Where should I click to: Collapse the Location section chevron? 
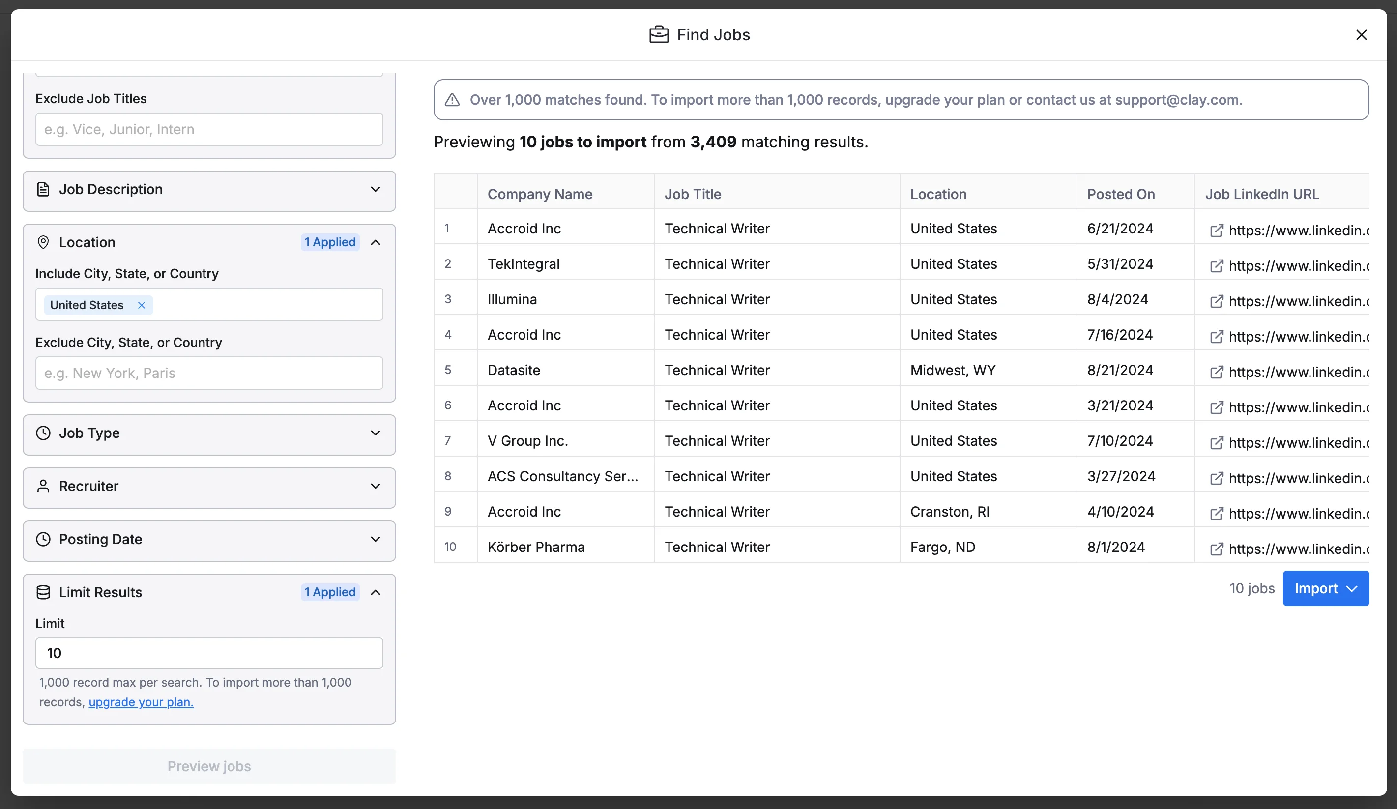pos(376,243)
